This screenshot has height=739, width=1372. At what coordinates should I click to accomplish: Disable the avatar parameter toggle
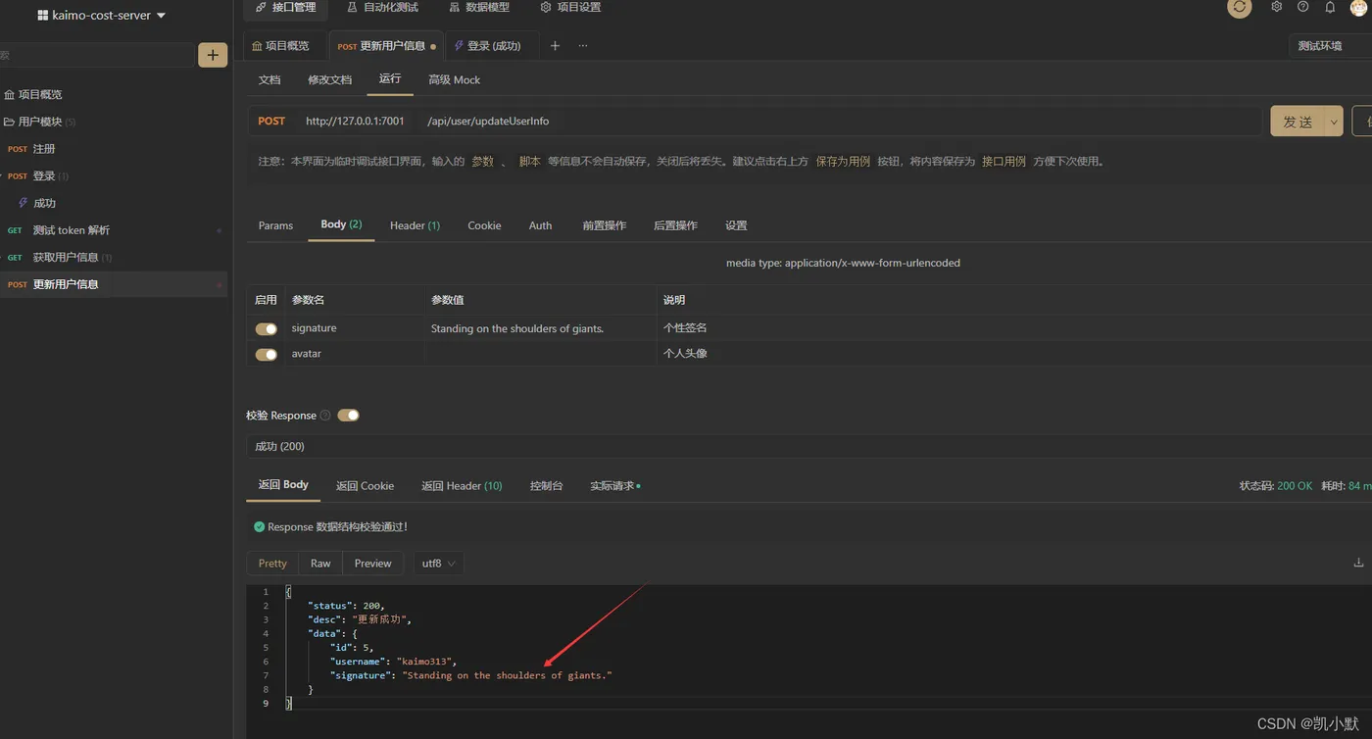pyautogui.click(x=266, y=355)
